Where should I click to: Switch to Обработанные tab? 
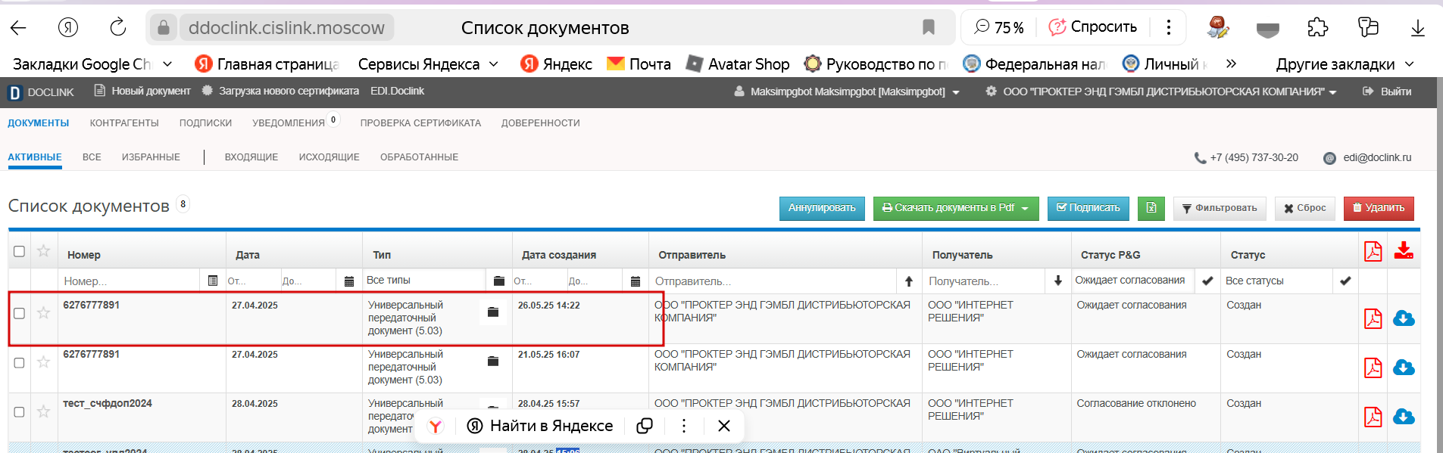coord(419,157)
